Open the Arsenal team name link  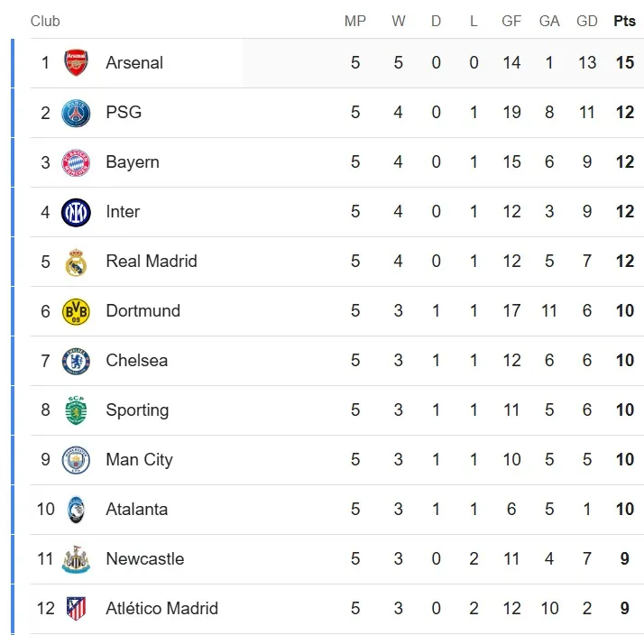(x=134, y=63)
